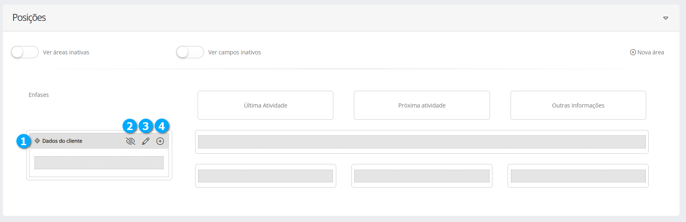Select the Próxima atividade box
The height and width of the screenshot is (222, 686).
click(x=422, y=105)
